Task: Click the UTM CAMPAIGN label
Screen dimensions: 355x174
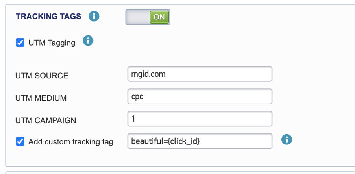Action: [x=46, y=120]
